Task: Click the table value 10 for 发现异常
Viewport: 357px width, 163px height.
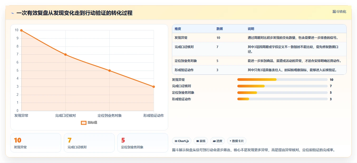Action: click(x=218, y=38)
